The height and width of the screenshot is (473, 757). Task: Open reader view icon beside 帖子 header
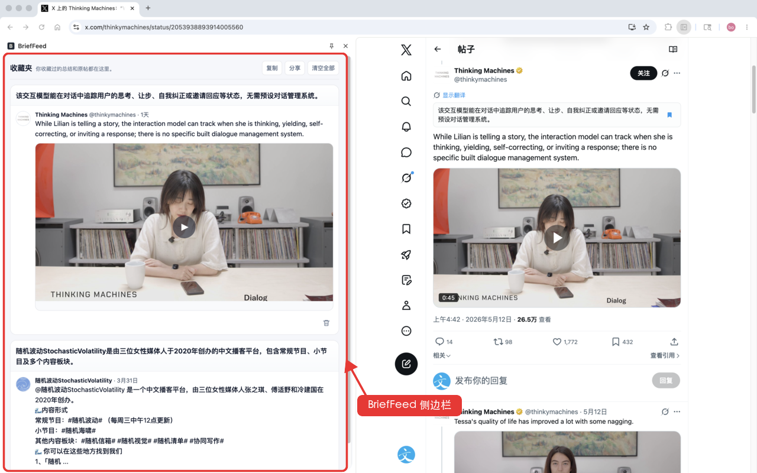point(673,49)
